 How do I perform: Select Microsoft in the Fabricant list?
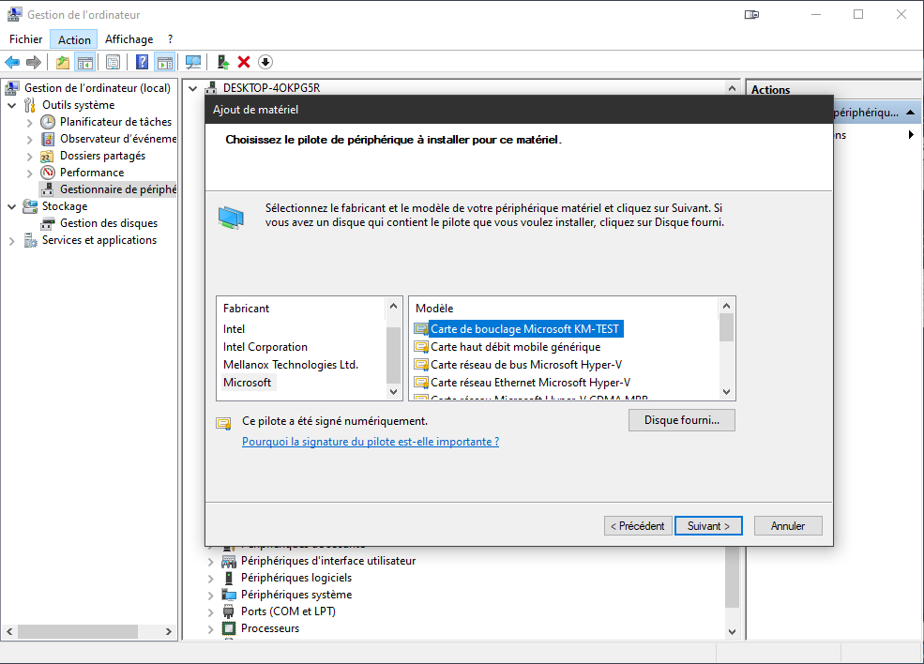pos(248,383)
